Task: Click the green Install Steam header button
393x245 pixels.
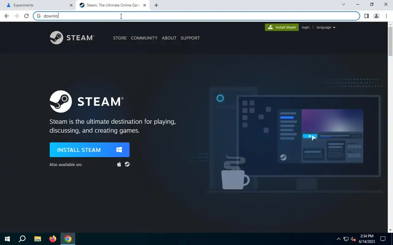Action: click(x=282, y=27)
